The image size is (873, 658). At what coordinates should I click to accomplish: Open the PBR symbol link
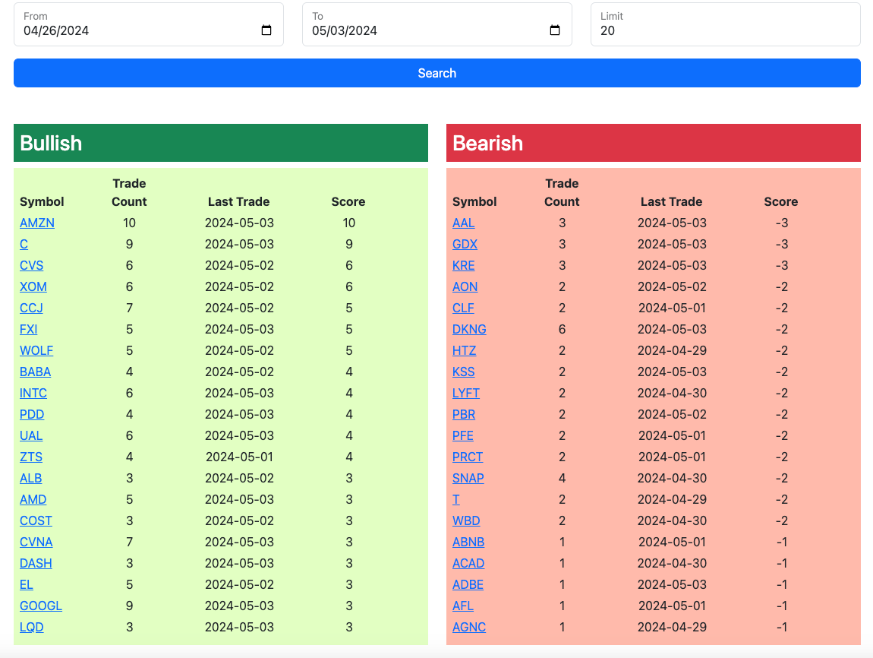click(463, 415)
